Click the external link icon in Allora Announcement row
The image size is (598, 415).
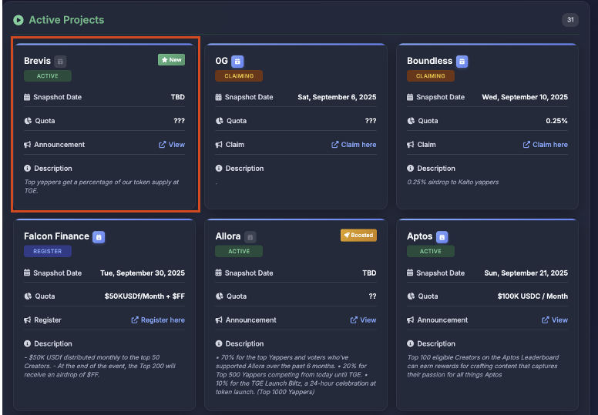coord(354,320)
